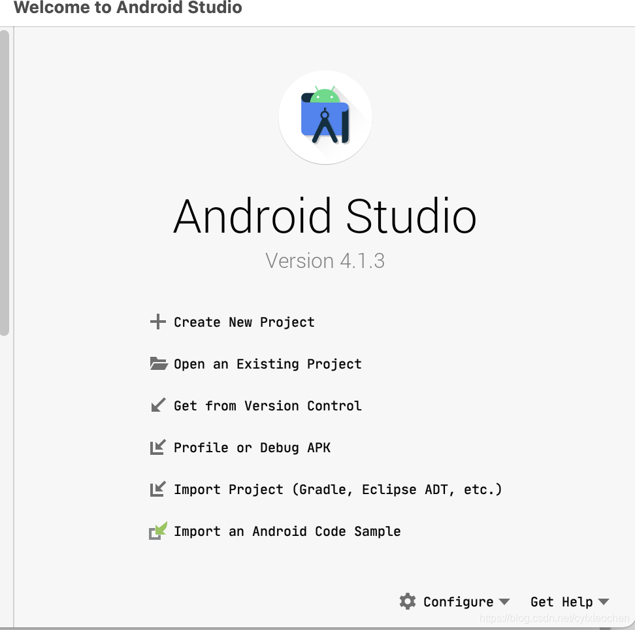
Task: Open an Existing Project
Action: [x=268, y=364]
